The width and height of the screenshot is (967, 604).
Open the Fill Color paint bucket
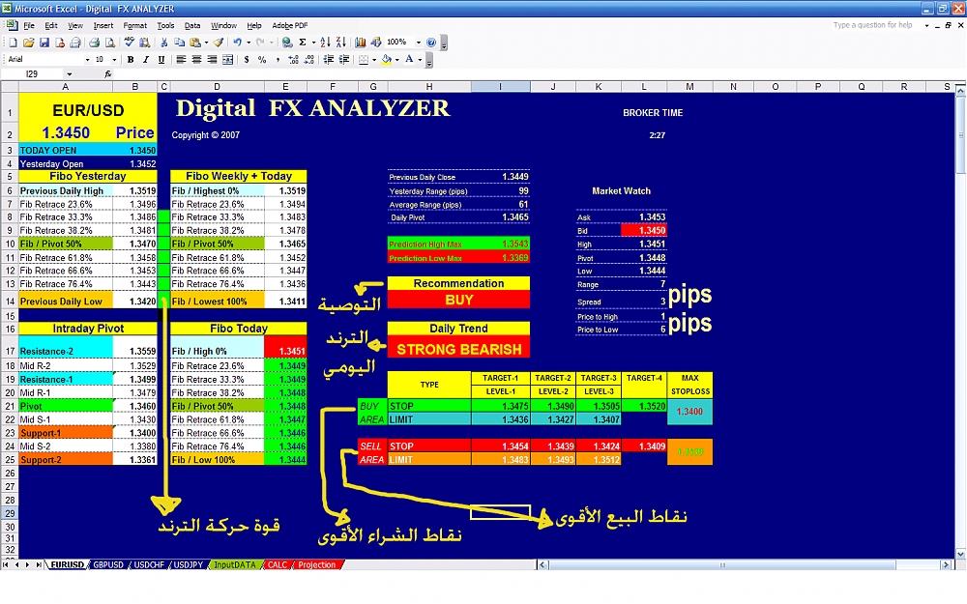coord(386,60)
